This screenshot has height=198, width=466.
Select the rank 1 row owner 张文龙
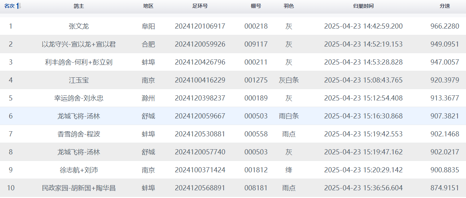tap(79, 26)
